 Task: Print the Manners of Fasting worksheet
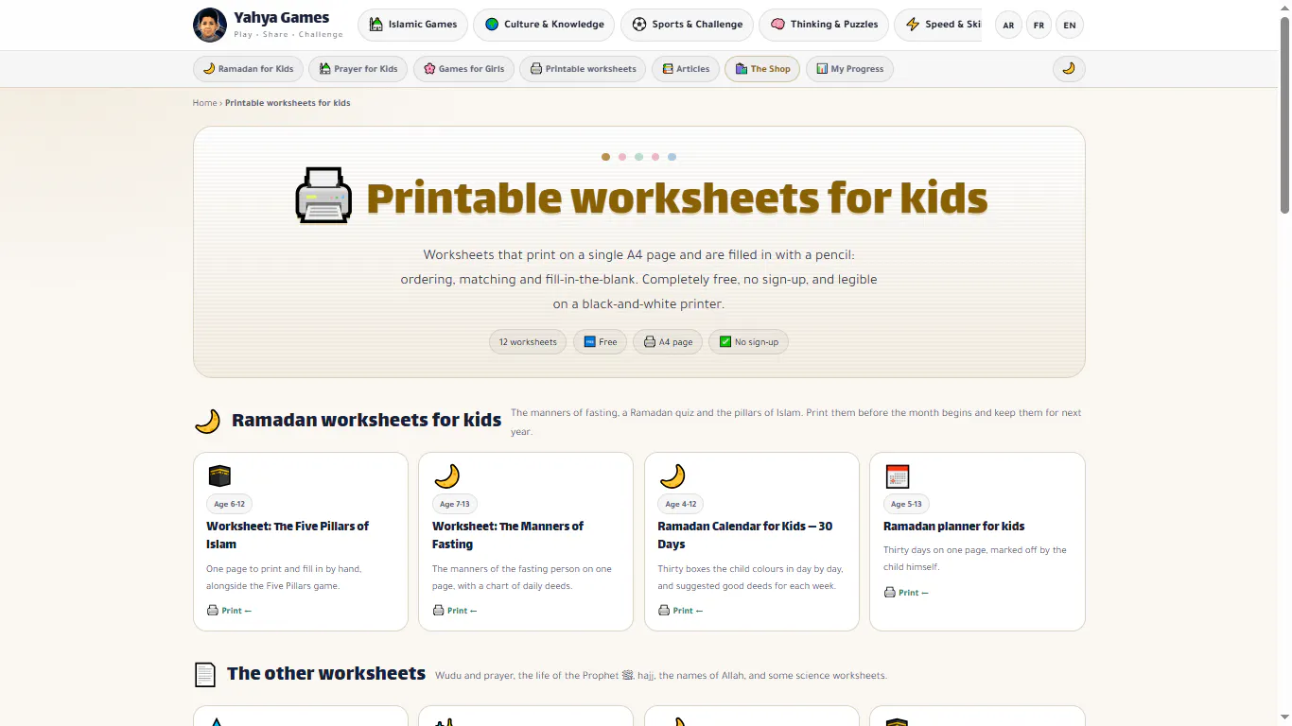[x=455, y=611]
